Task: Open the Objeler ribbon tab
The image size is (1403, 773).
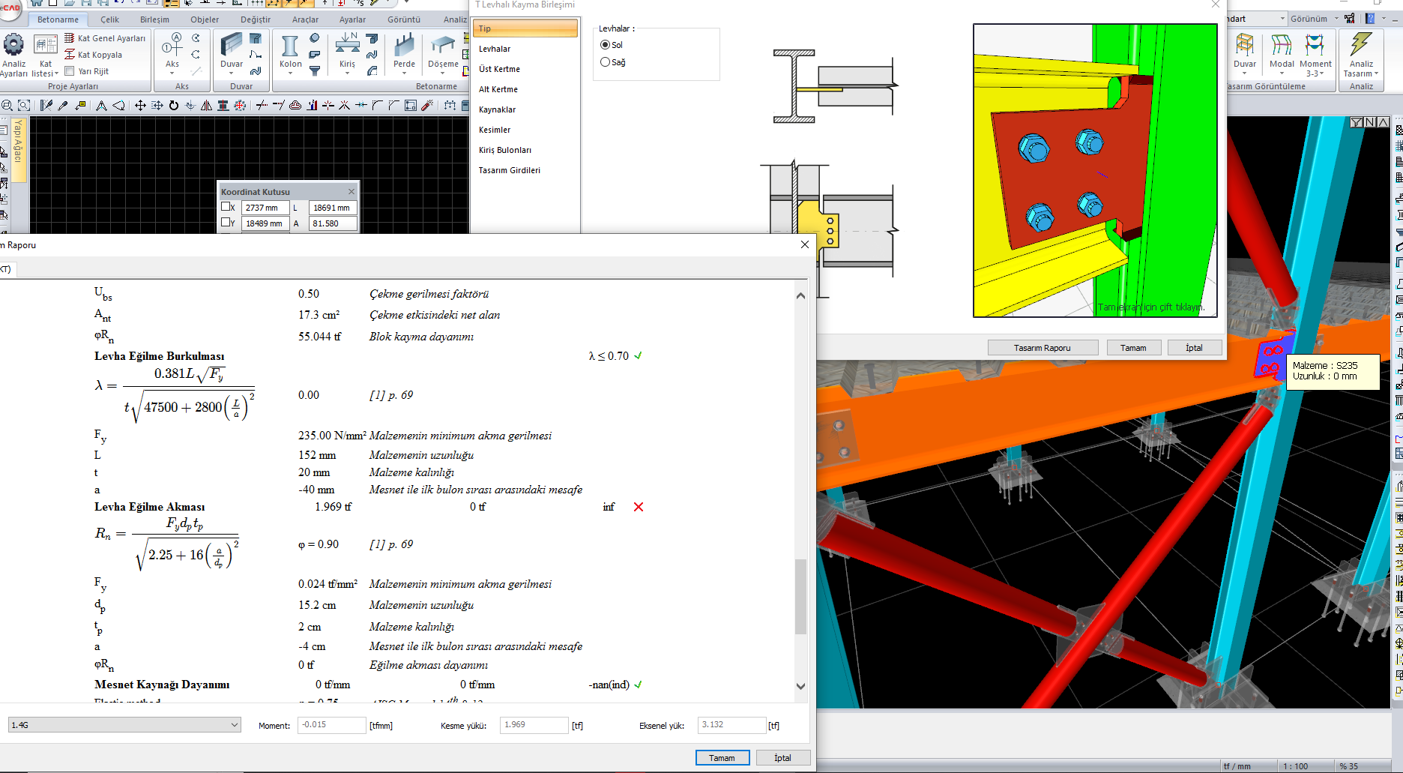Action: click(x=205, y=19)
